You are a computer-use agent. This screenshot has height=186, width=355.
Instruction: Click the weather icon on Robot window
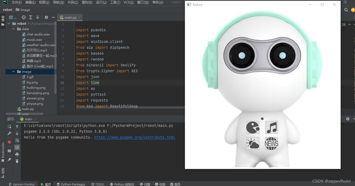coord(253,143)
